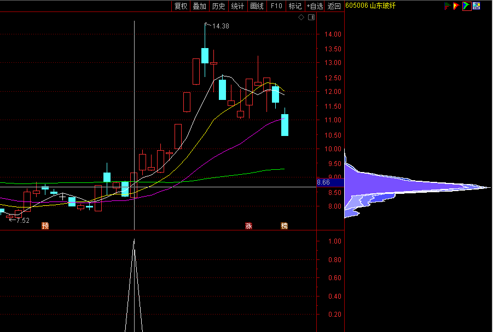Viewport: 493px width, 332px height.
Task: Click stock name 605006 山东玻纤
Action: click(x=371, y=6)
